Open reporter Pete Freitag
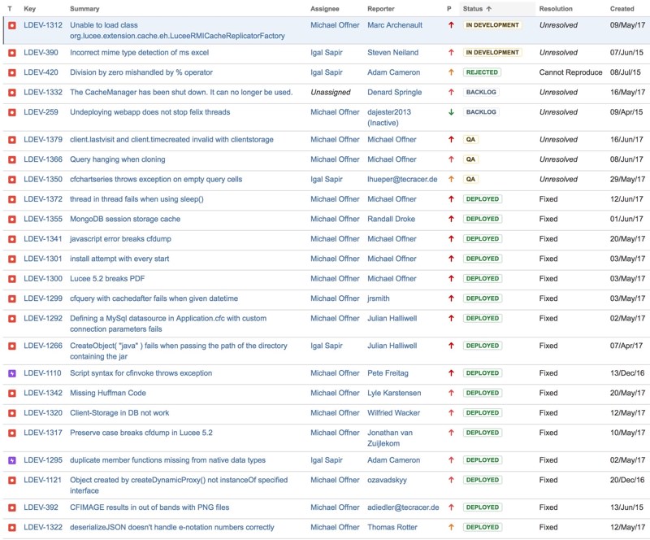650x540 pixels. point(388,372)
